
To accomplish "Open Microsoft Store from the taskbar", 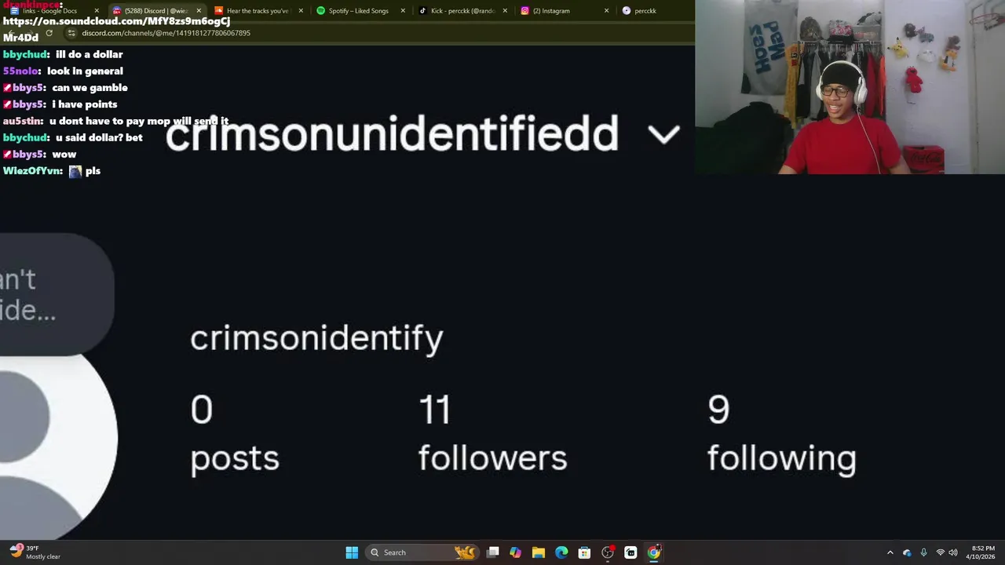I will click(x=584, y=552).
